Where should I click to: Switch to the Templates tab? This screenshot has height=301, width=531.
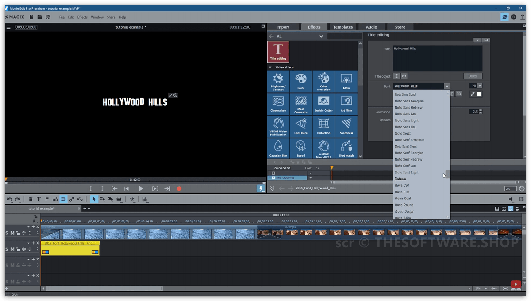(x=343, y=27)
